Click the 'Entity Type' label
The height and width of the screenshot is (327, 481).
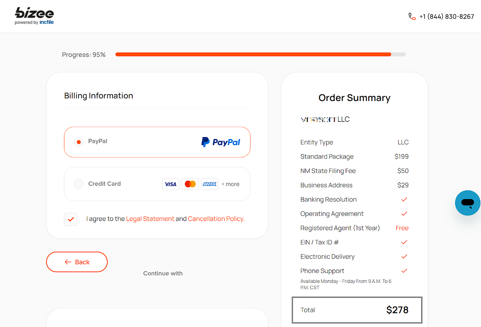[x=317, y=142]
